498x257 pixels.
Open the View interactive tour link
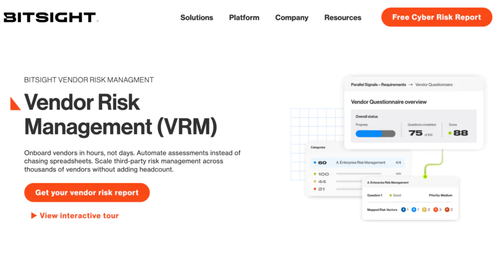74,215
